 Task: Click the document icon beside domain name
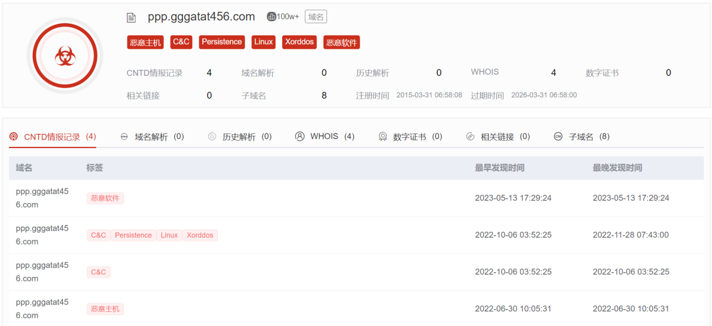pos(131,17)
